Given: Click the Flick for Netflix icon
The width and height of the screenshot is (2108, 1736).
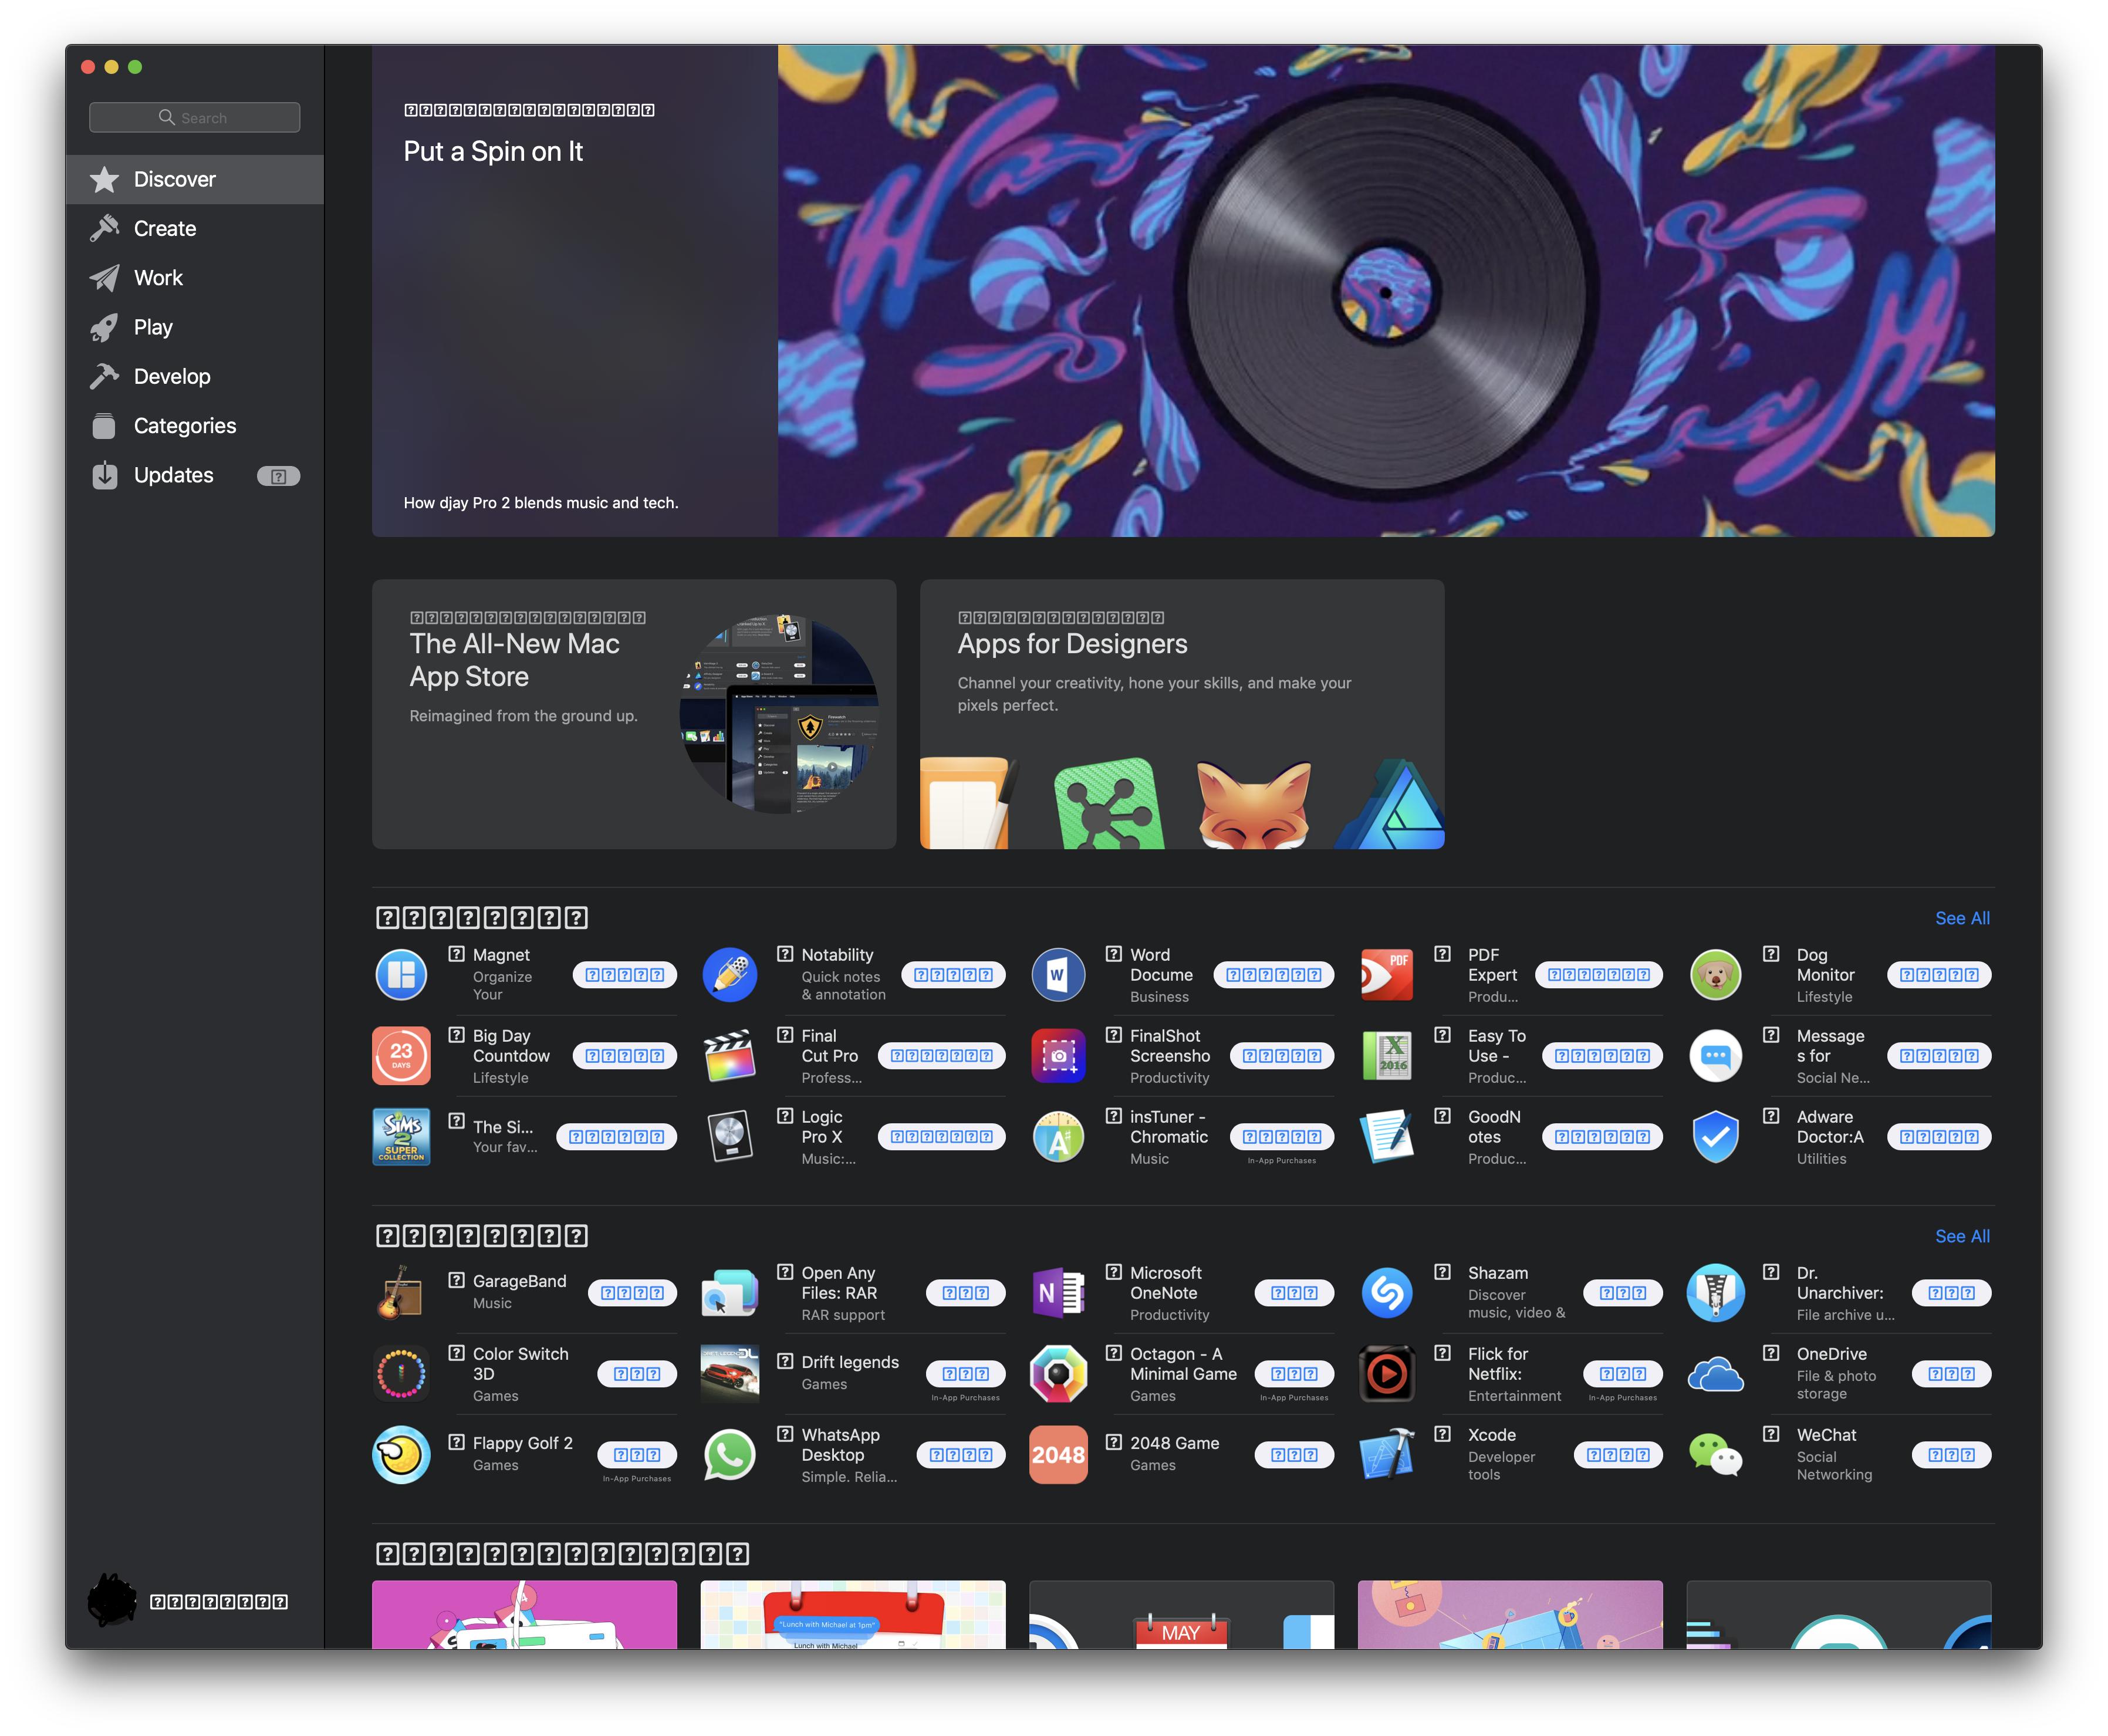Looking at the screenshot, I should pyautogui.click(x=1387, y=1374).
